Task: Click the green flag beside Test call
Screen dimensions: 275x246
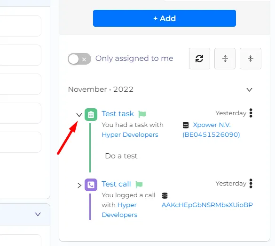Action: [x=139, y=185]
